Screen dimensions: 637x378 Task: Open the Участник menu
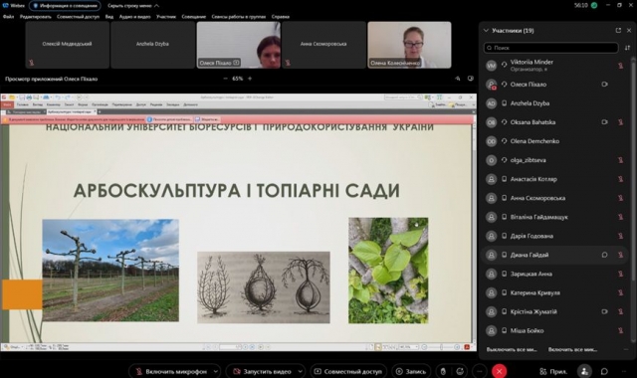click(x=166, y=17)
